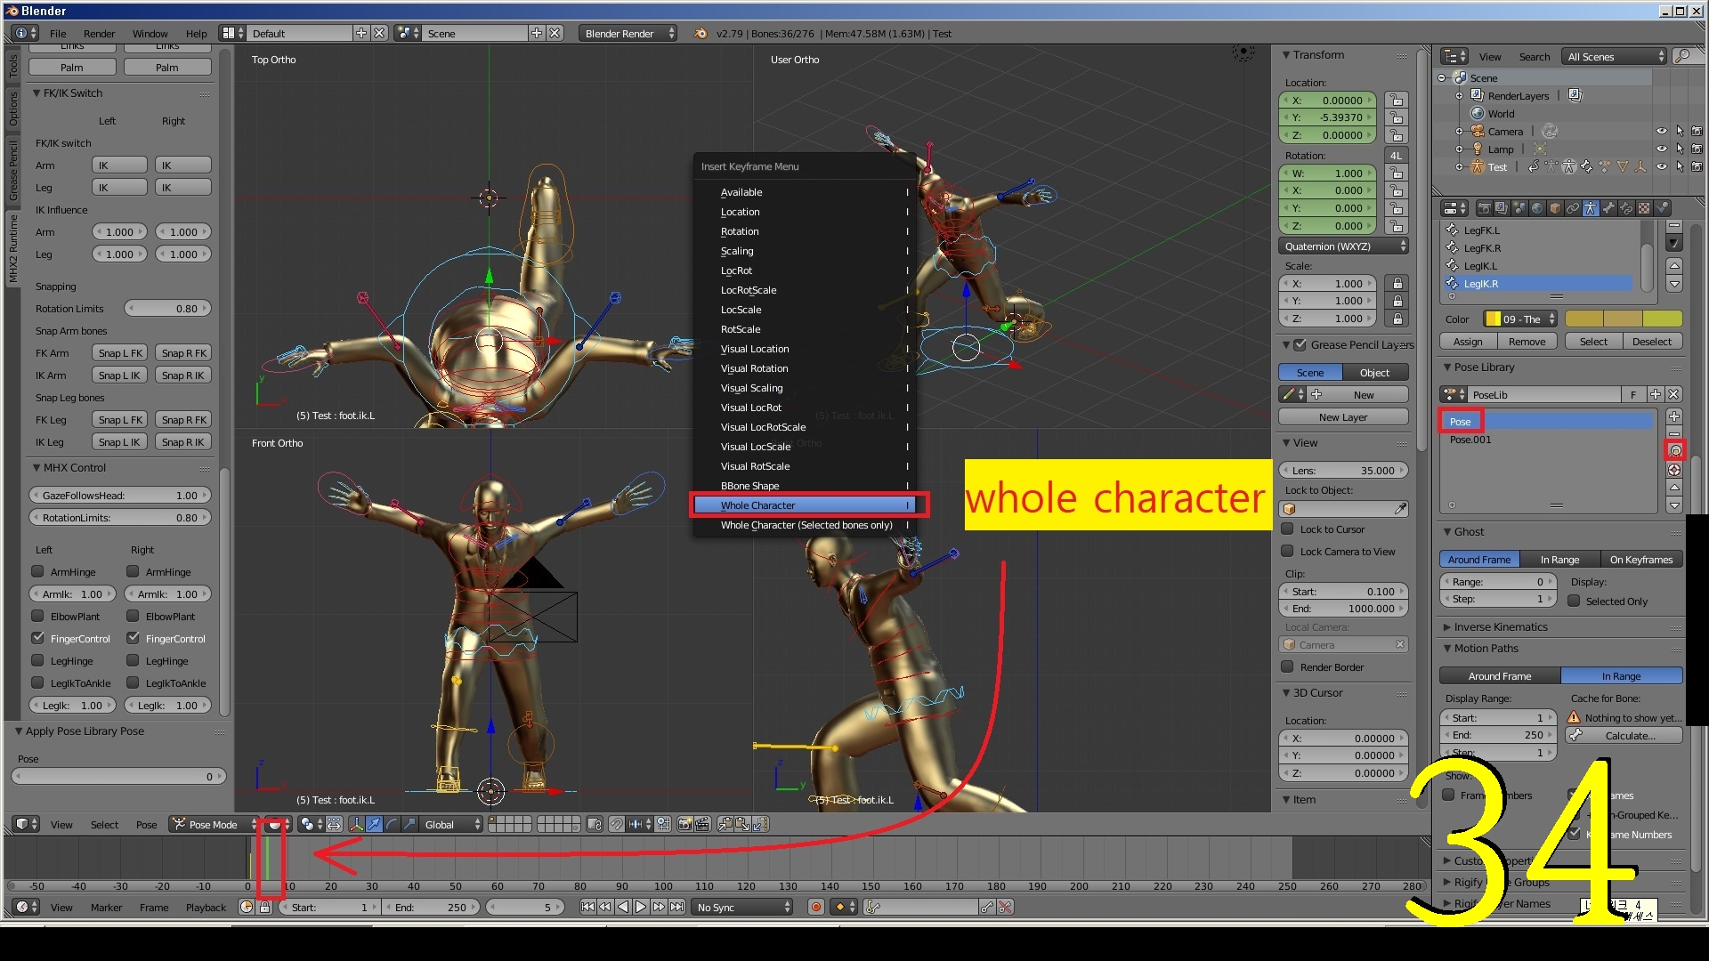
Task: Paste the X-flipped pose
Action: click(x=759, y=825)
